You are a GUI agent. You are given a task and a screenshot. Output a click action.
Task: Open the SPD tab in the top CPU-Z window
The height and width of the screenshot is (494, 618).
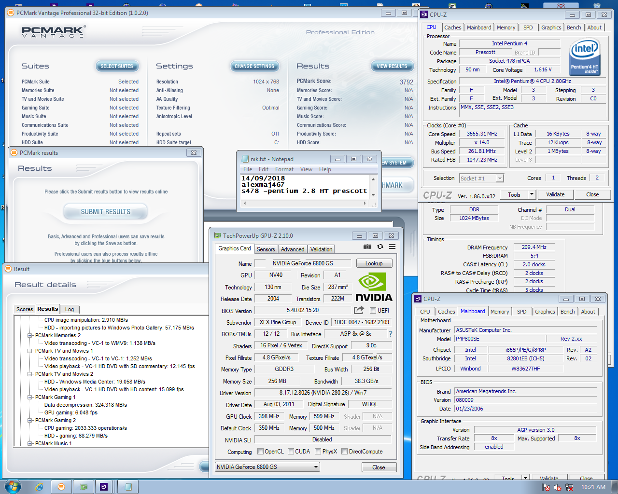pyautogui.click(x=528, y=27)
